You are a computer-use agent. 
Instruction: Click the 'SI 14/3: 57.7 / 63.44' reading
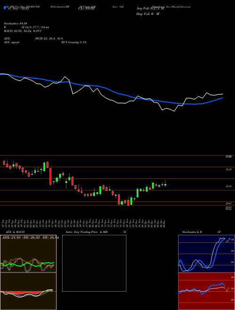coord(35,27)
